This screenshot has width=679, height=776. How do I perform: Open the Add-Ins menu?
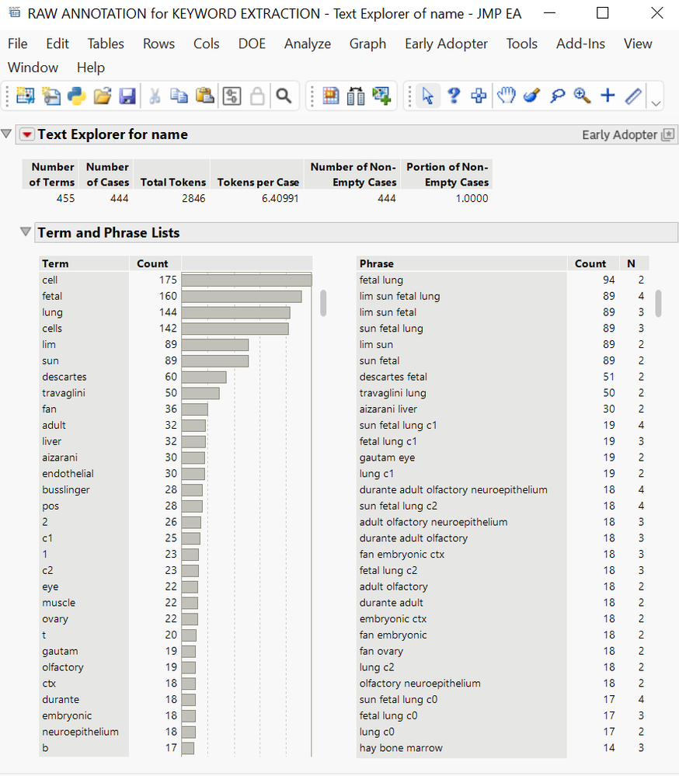click(580, 43)
